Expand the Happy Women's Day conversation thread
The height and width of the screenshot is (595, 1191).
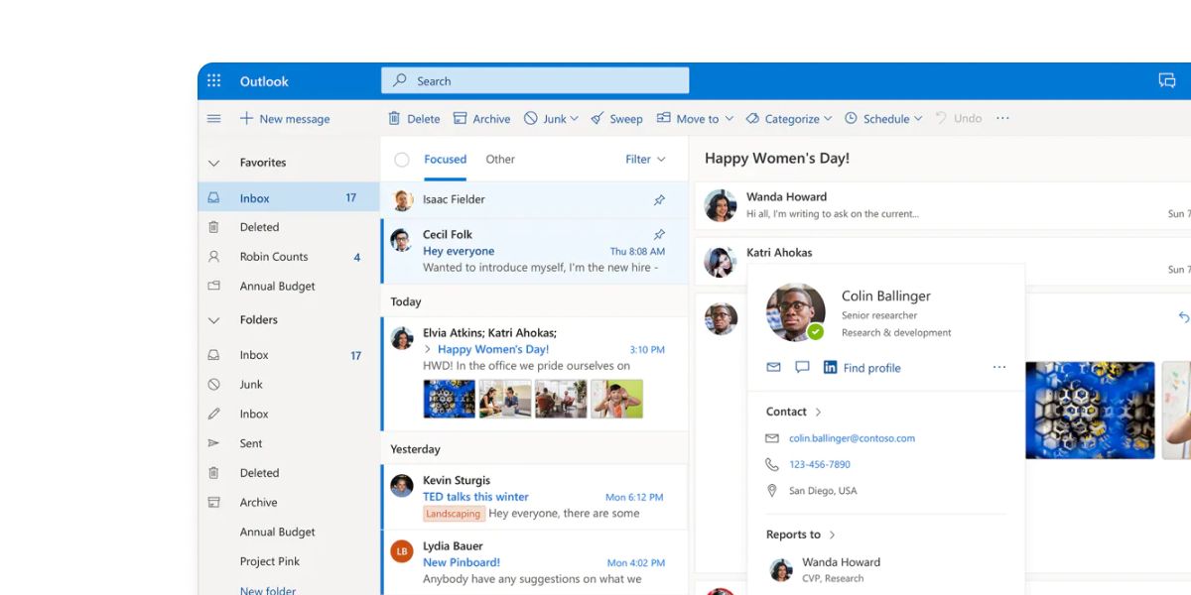click(x=428, y=349)
